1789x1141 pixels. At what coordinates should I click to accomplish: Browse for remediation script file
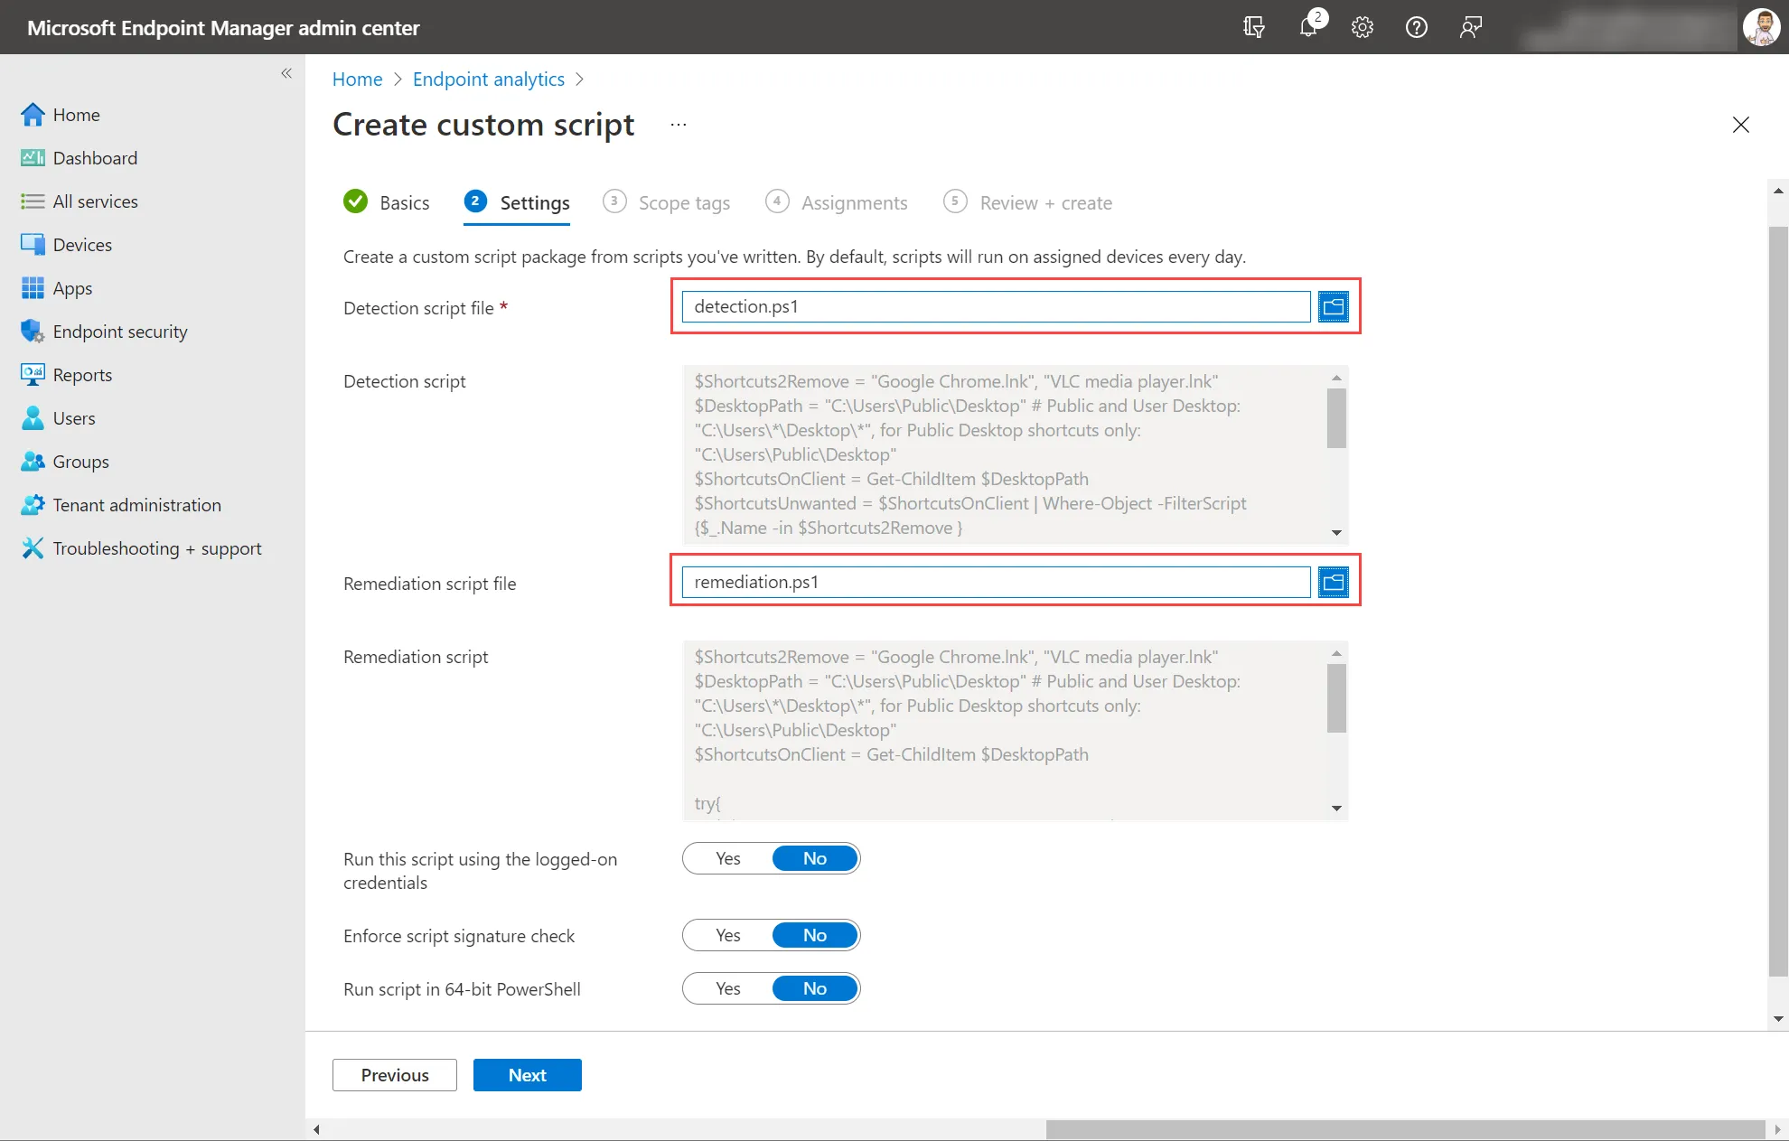coord(1334,582)
